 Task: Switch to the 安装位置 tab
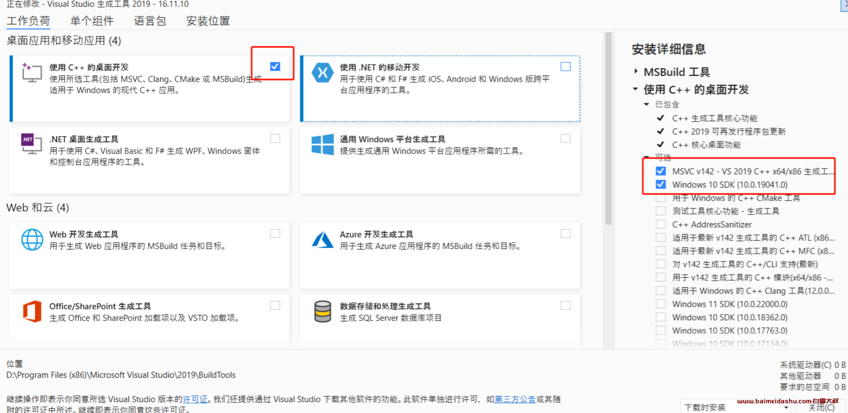tap(208, 21)
